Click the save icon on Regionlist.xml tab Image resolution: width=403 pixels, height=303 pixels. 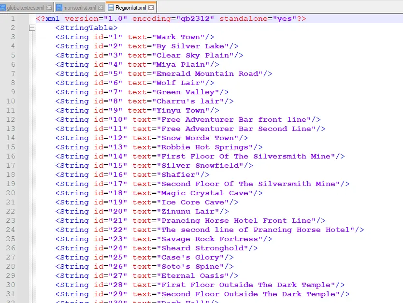(111, 8)
